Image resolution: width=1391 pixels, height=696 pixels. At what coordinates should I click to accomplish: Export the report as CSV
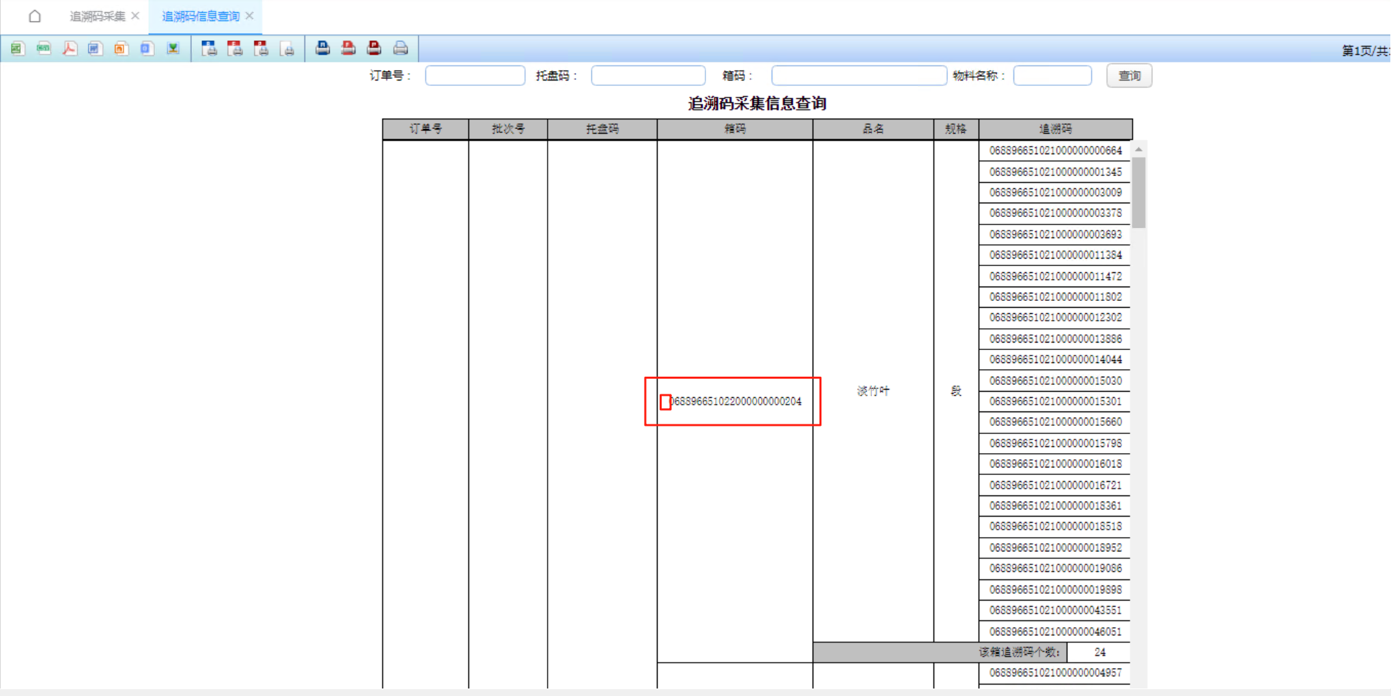point(43,48)
